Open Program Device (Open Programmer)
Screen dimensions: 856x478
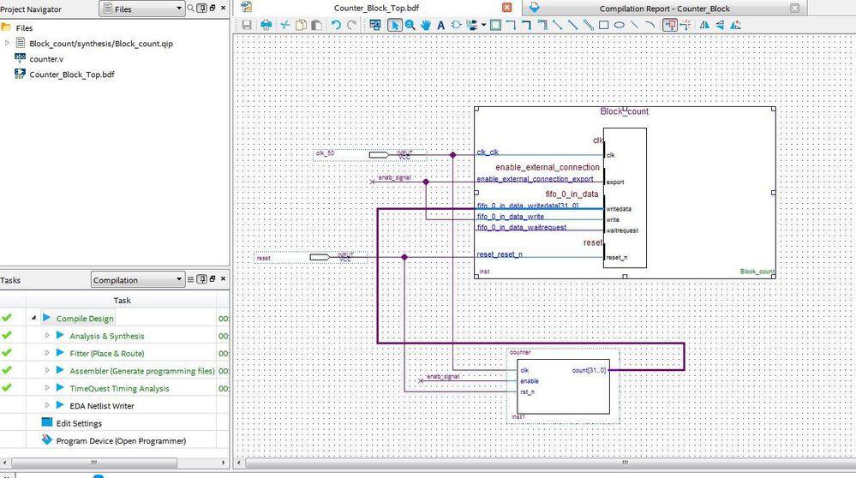point(121,441)
